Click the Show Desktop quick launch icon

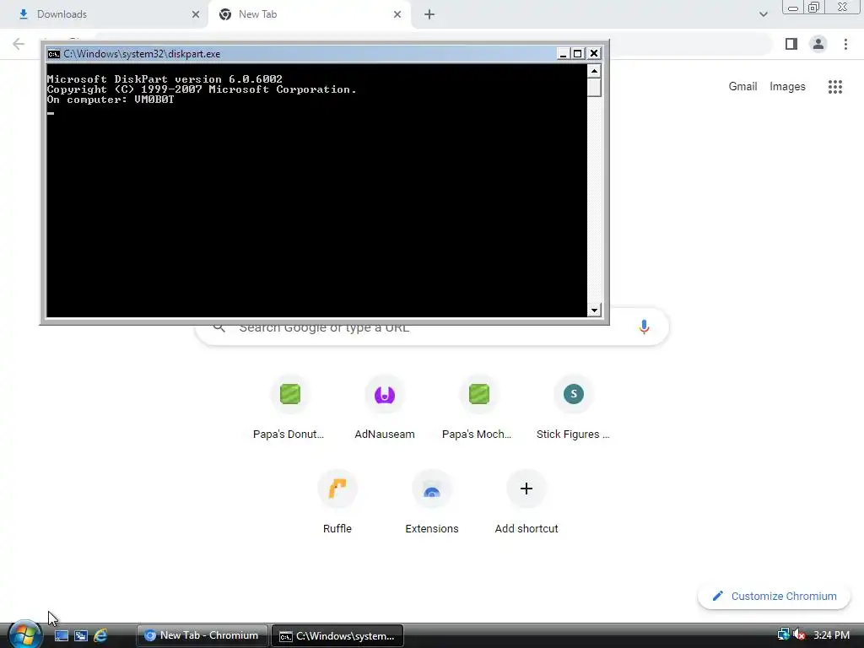(61, 636)
